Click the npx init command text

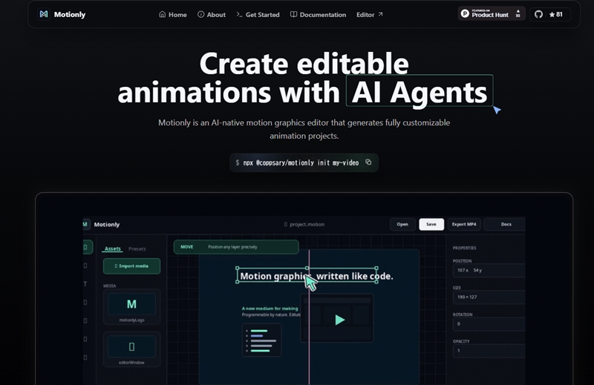click(x=301, y=162)
